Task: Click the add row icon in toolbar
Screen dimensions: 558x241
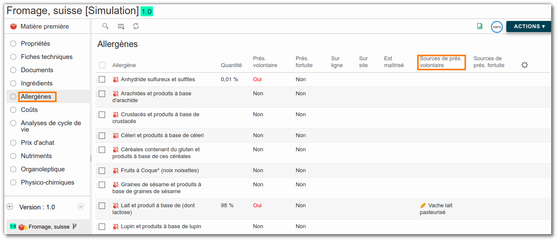Action: [x=121, y=26]
